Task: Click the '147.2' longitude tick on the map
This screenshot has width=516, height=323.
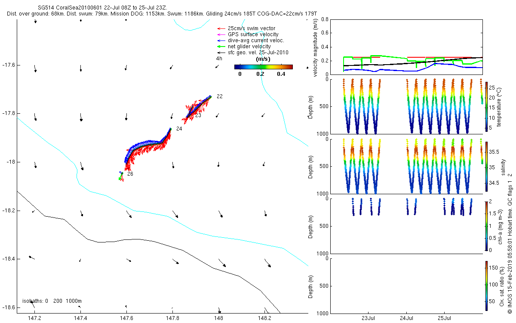Action: [34, 318]
